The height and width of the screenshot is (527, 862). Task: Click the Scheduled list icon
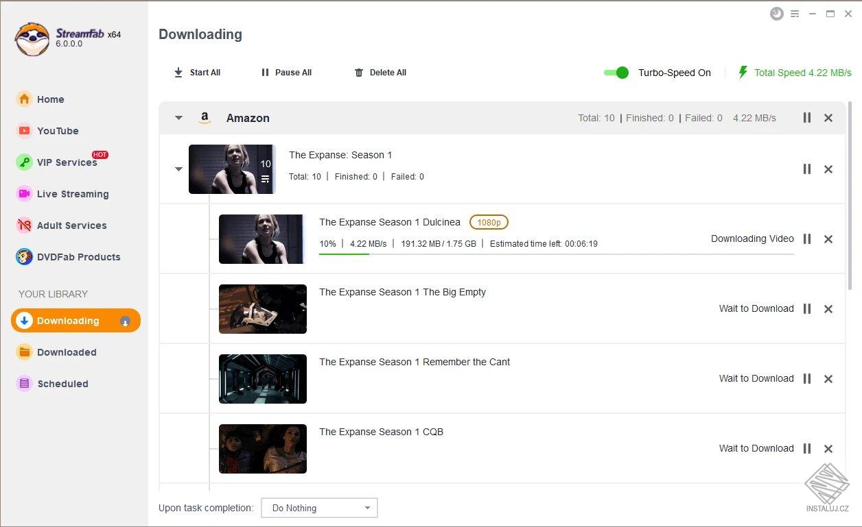(x=24, y=384)
